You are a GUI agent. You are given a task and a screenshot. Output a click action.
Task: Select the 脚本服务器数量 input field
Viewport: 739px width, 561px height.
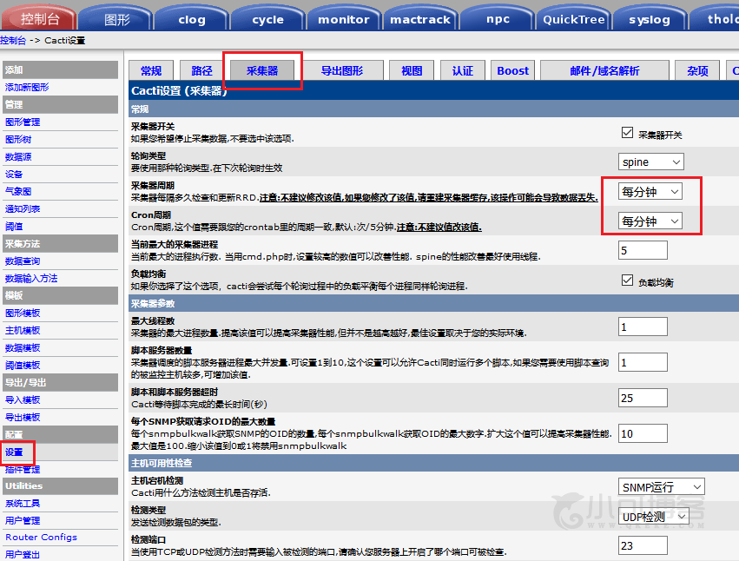click(643, 362)
